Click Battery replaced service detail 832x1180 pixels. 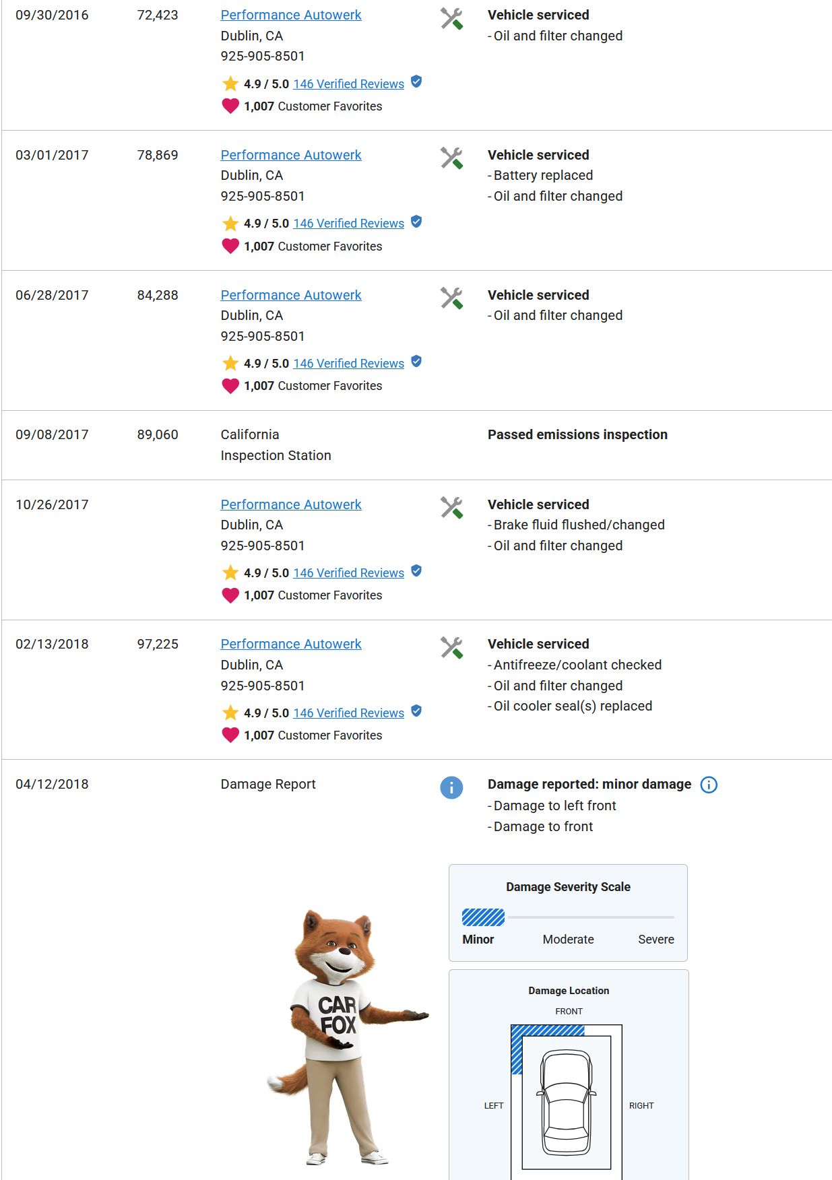tap(543, 175)
